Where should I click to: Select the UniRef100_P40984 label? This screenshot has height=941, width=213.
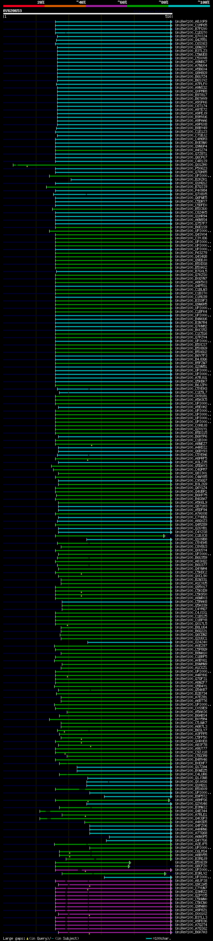point(191,190)
